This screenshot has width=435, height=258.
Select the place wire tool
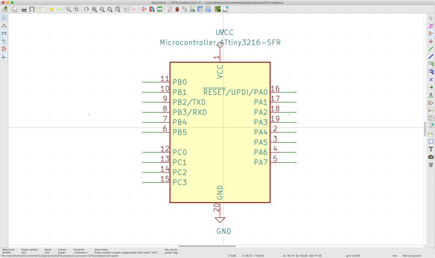click(x=431, y=49)
